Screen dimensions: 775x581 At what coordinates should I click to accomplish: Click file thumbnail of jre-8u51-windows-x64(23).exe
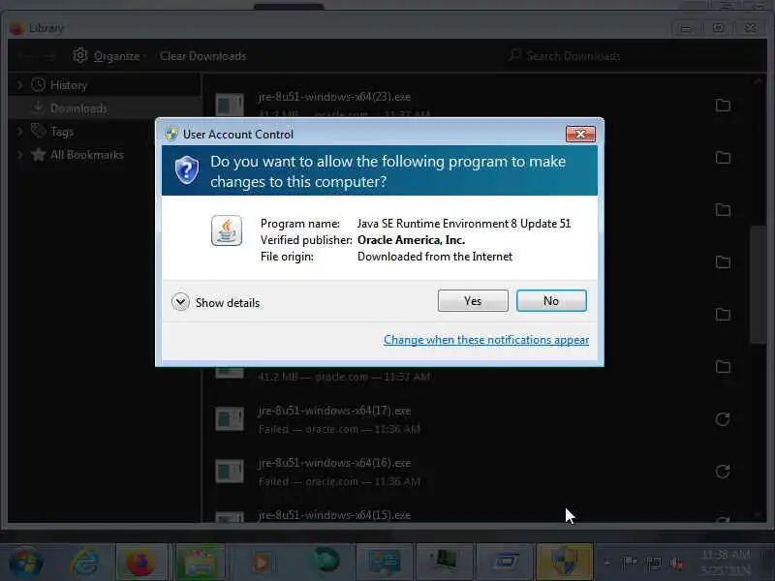click(x=230, y=105)
